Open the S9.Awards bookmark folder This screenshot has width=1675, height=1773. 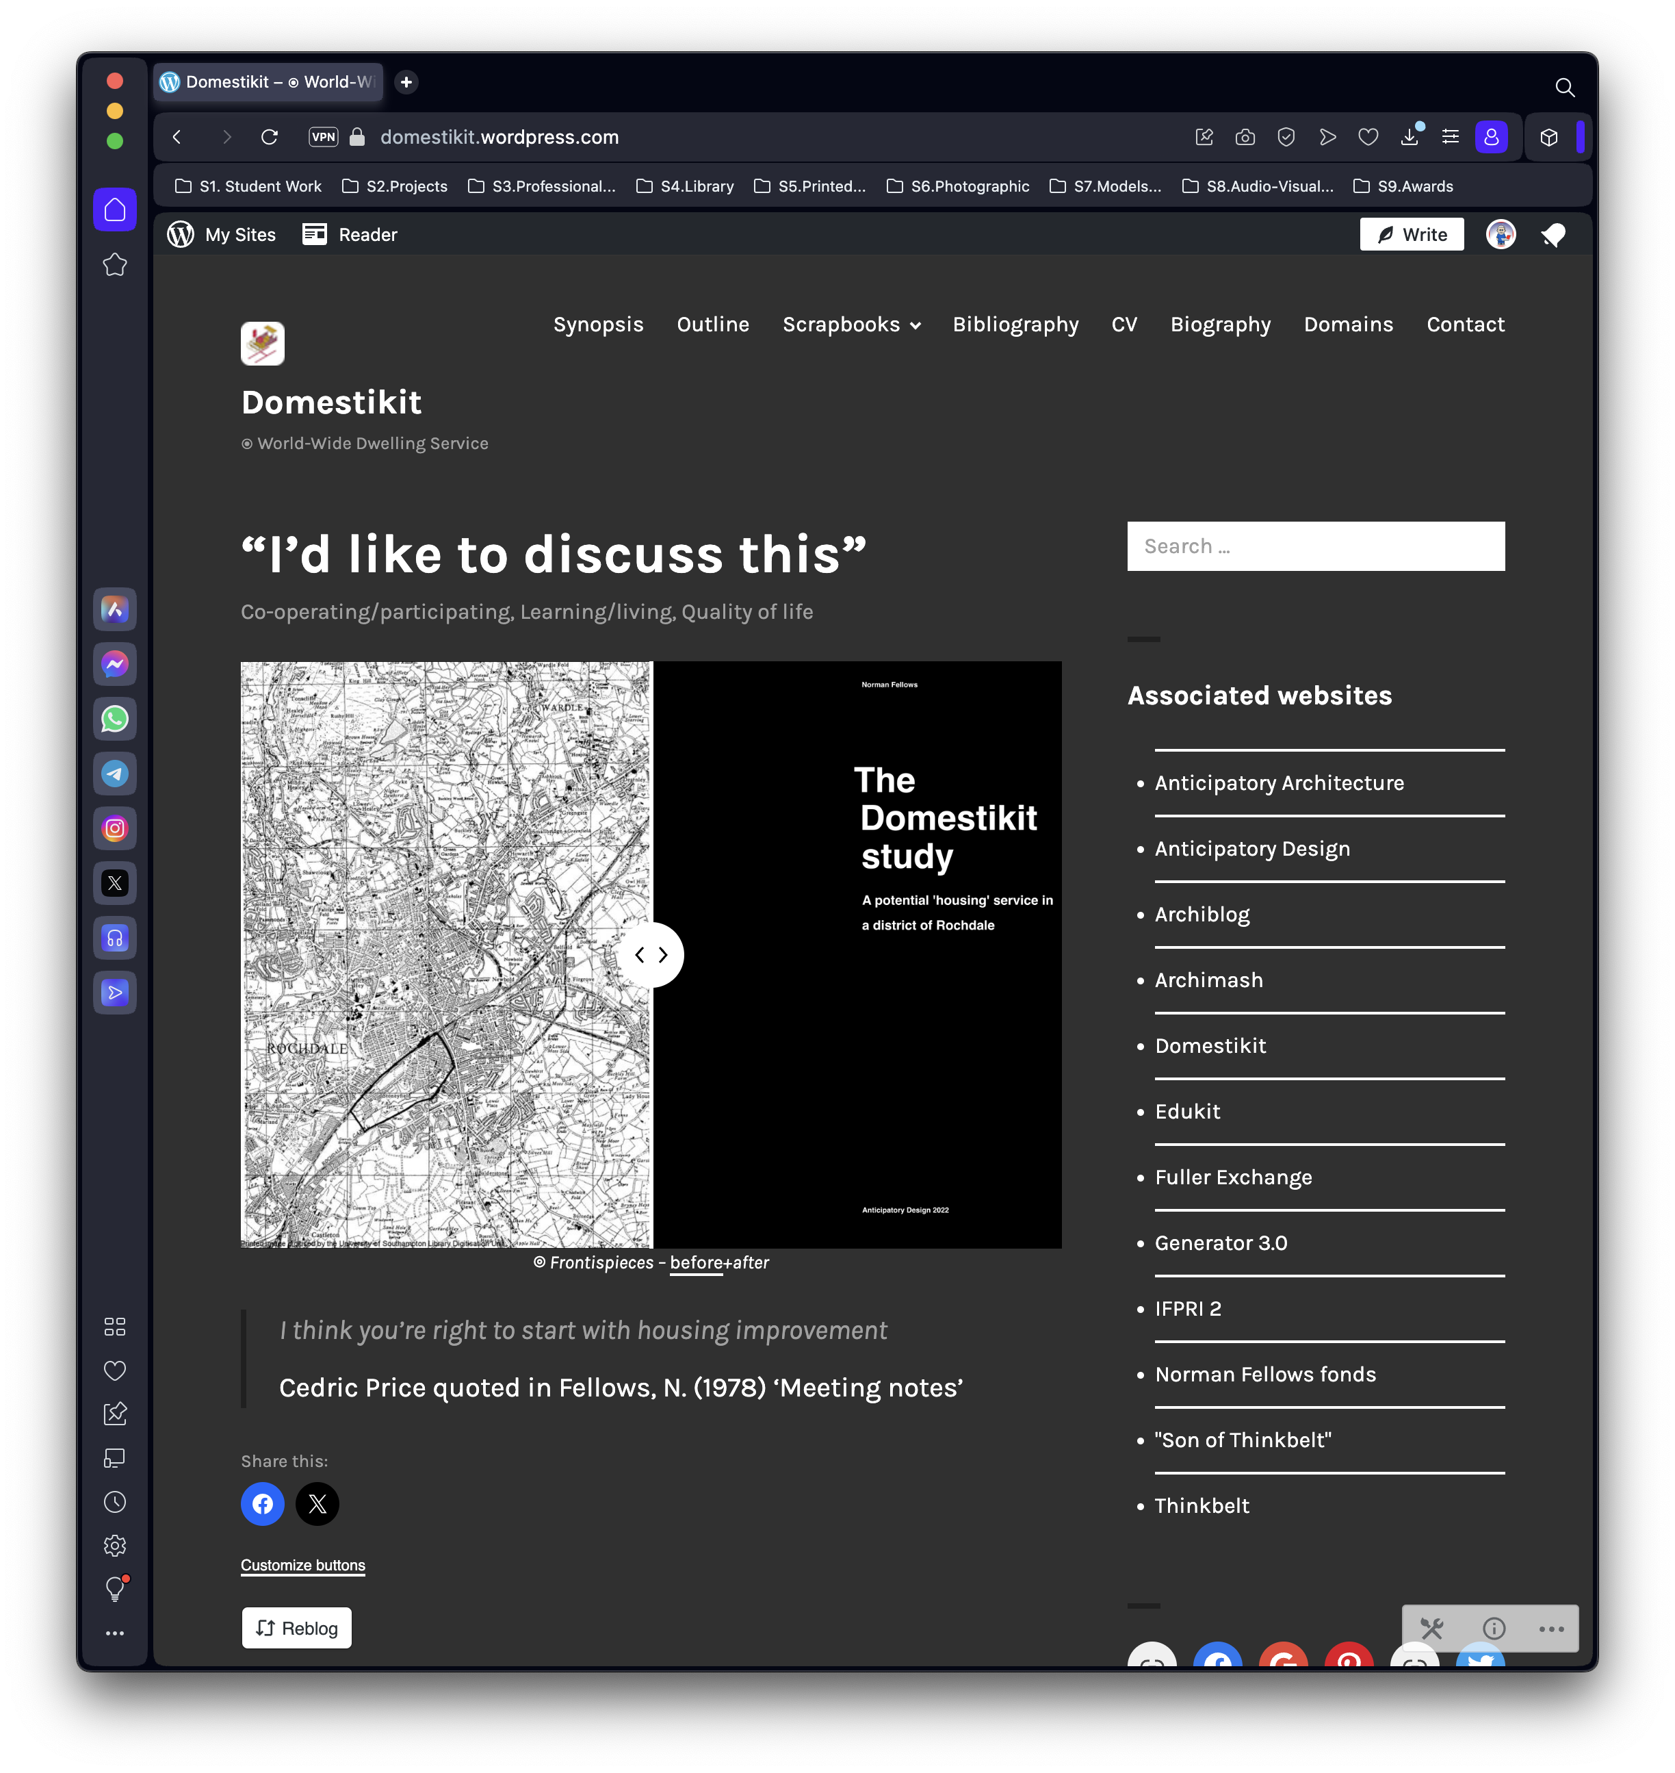tap(1403, 187)
